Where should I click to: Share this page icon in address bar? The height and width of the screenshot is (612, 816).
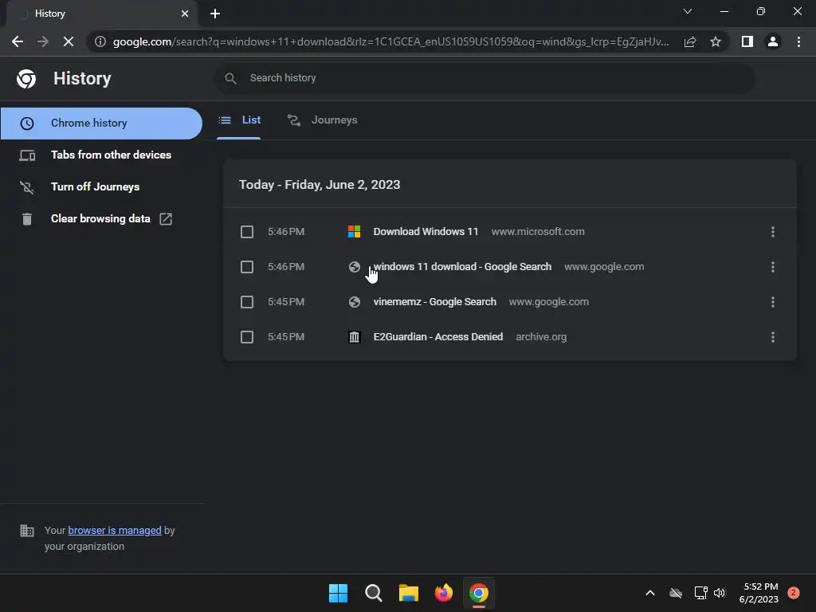coord(690,41)
